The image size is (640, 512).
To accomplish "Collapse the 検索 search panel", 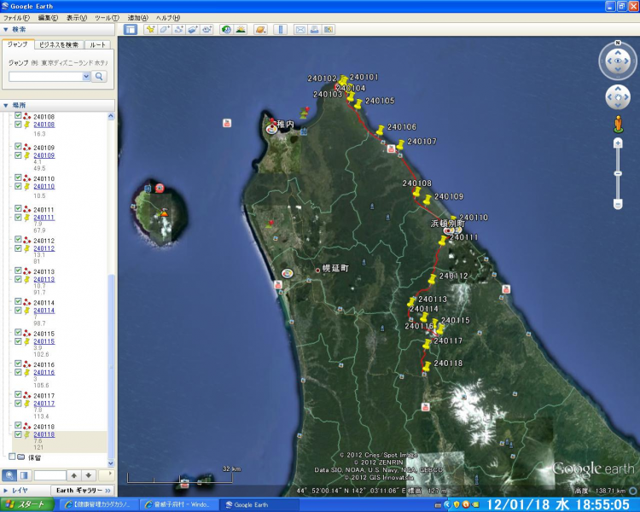I will pyautogui.click(x=6, y=29).
